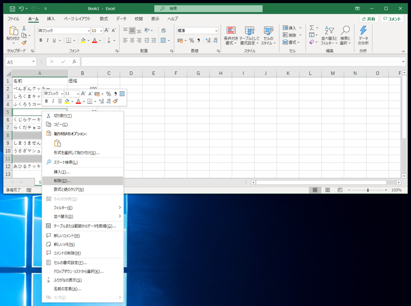Click Analyze Data lightning icon

tap(363, 30)
